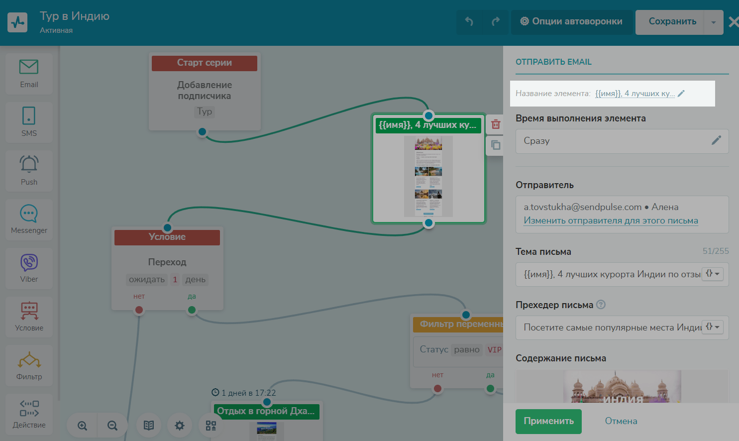Pick the Viber element in the sidebar
Image resolution: width=739 pixels, height=441 pixels.
29,268
